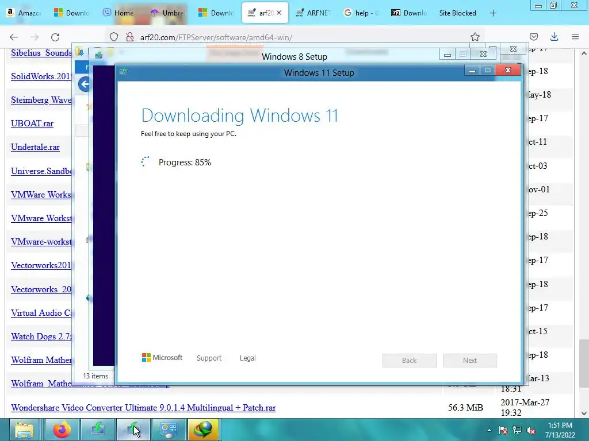This screenshot has width=589, height=441.
Task: Open the Vectorworks_20 link
Action: pos(41,289)
